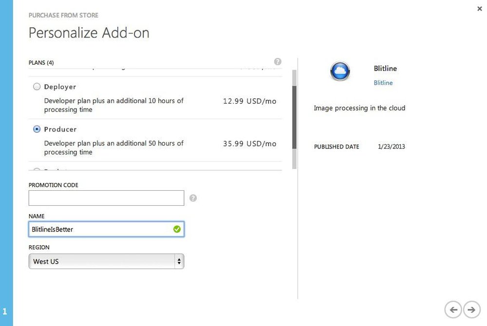Proceed with the right arrow button
Viewport: 487px width, 326px height.
pyautogui.click(x=471, y=309)
